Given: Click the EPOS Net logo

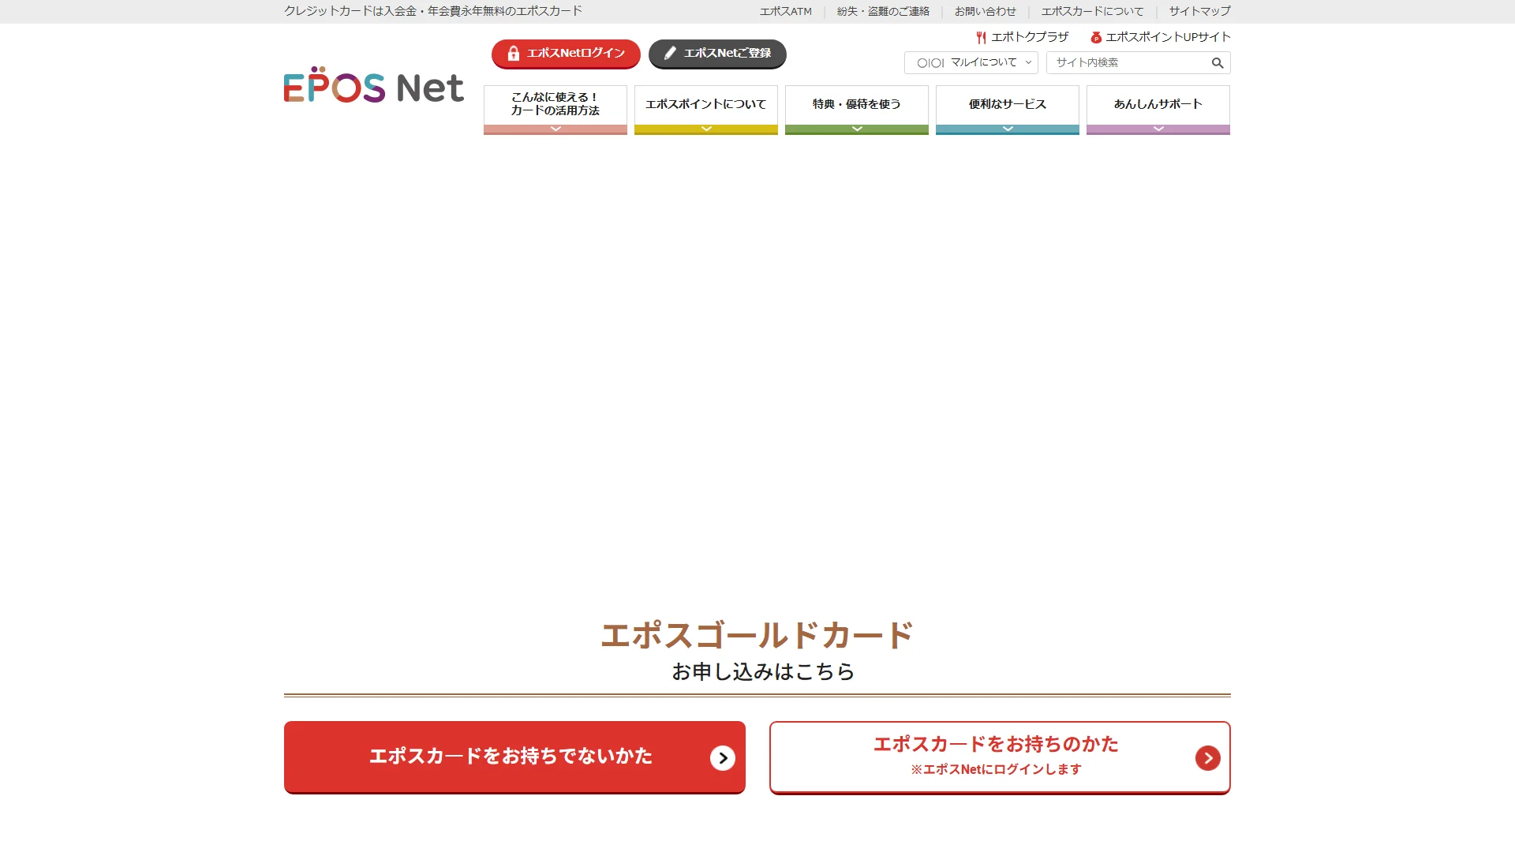Looking at the screenshot, I should pyautogui.click(x=373, y=85).
